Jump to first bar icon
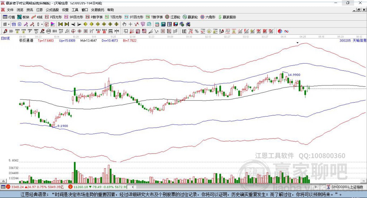The image size is (367, 198). 61,24
